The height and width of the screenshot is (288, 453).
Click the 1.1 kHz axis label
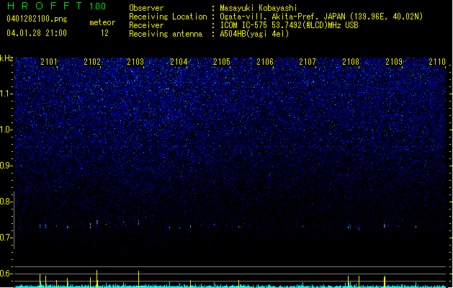tap(6, 94)
